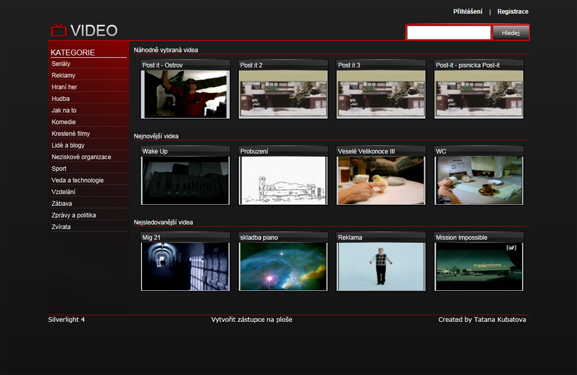Image resolution: width=577 pixels, height=375 pixels.
Task: Click the Veselé Velikonoce III title label
Action: click(366, 151)
